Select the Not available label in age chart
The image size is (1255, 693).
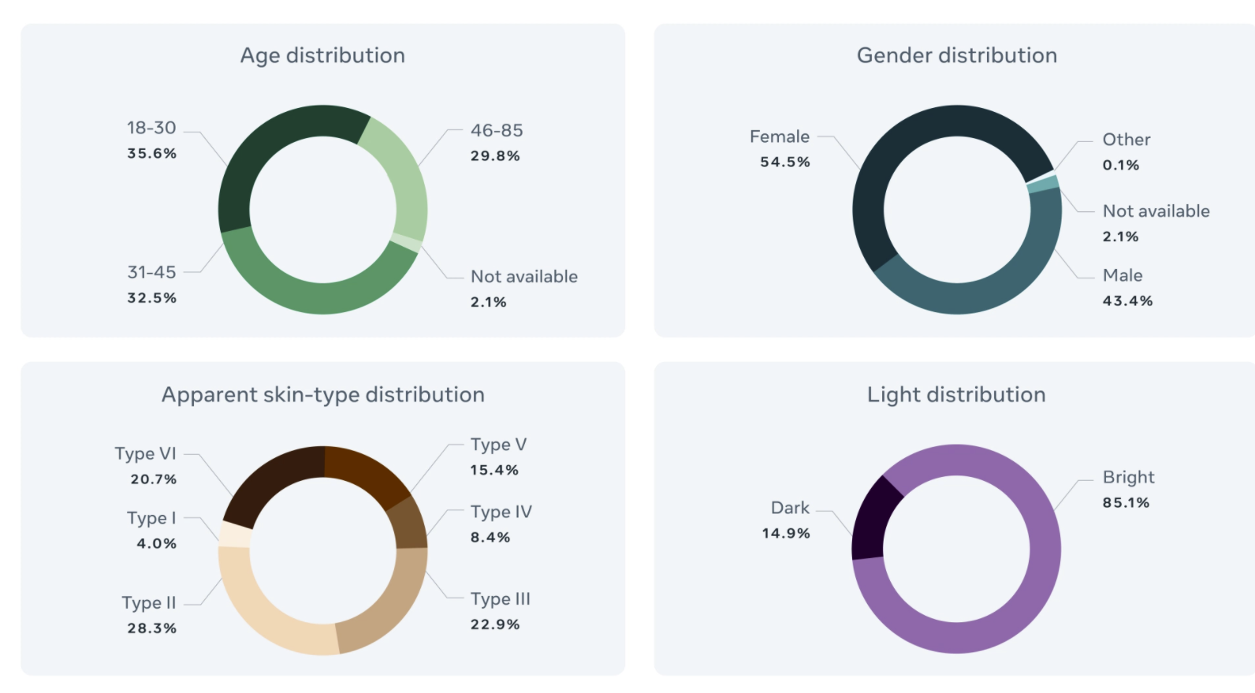click(x=523, y=277)
